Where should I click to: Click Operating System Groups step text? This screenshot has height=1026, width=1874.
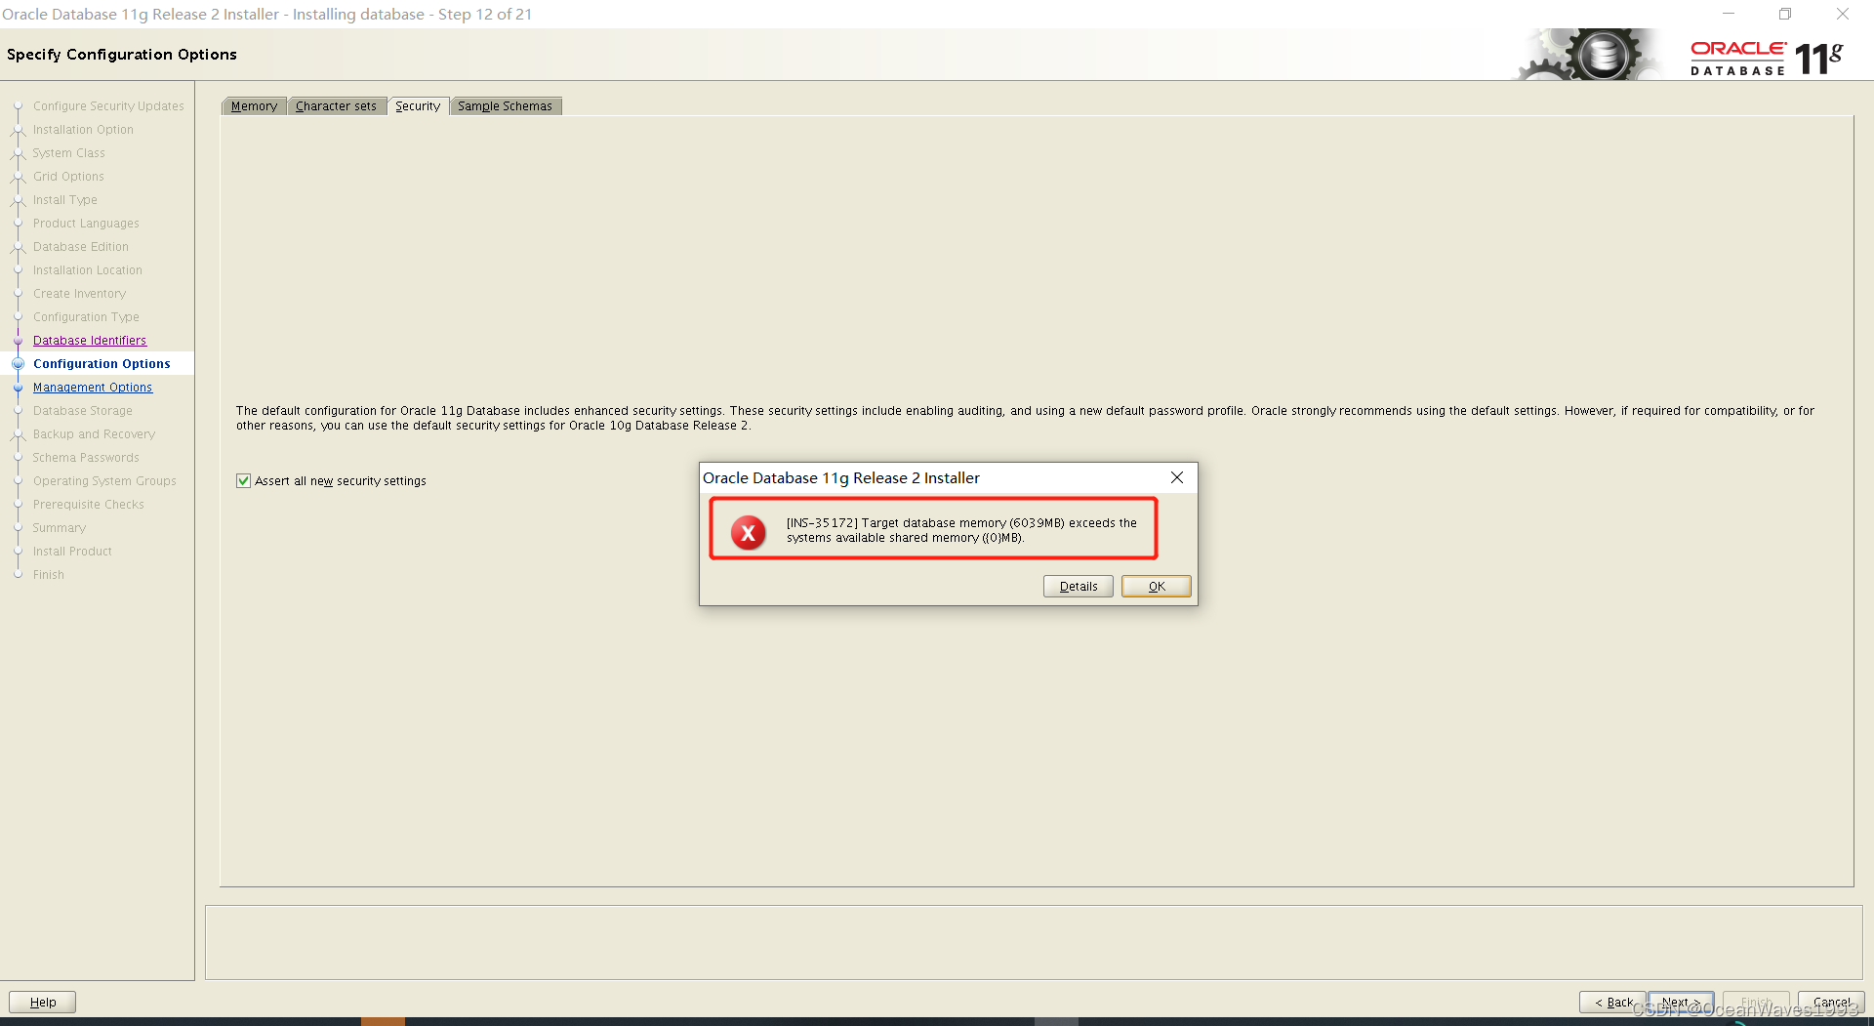(x=104, y=481)
